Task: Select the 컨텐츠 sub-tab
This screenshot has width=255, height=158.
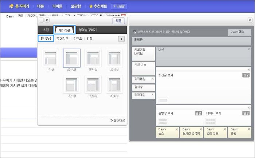Action: point(78,39)
